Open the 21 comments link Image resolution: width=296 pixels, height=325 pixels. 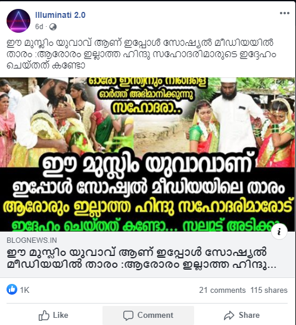(x=222, y=290)
